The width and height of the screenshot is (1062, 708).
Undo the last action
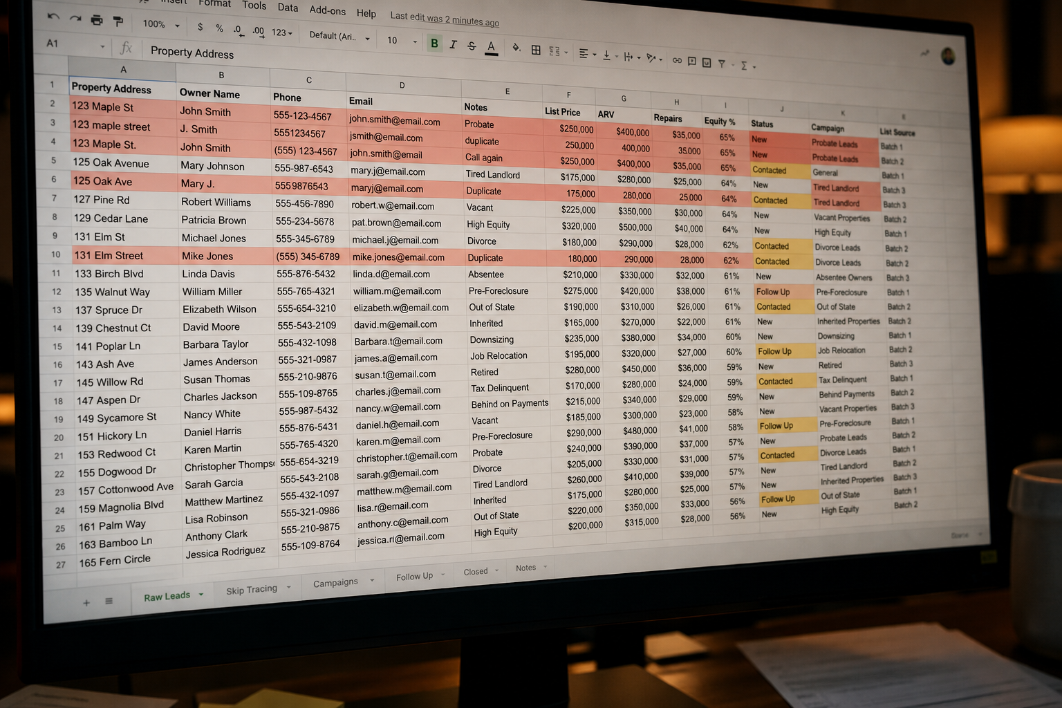pyautogui.click(x=53, y=17)
